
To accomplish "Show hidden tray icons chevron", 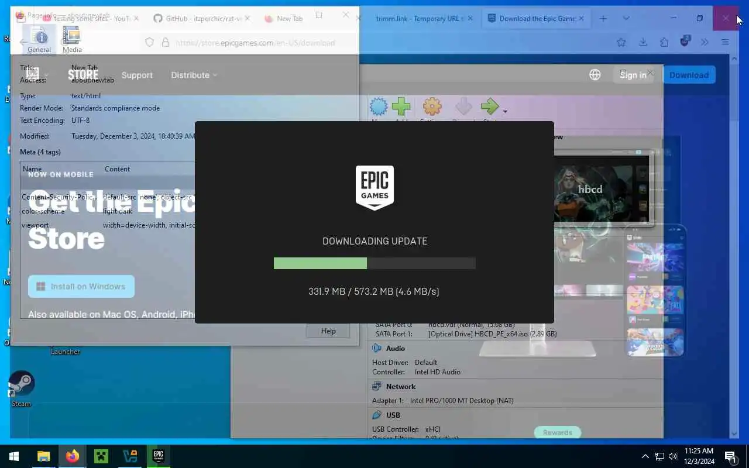I will pyautogui.click(x=645, y=456).
